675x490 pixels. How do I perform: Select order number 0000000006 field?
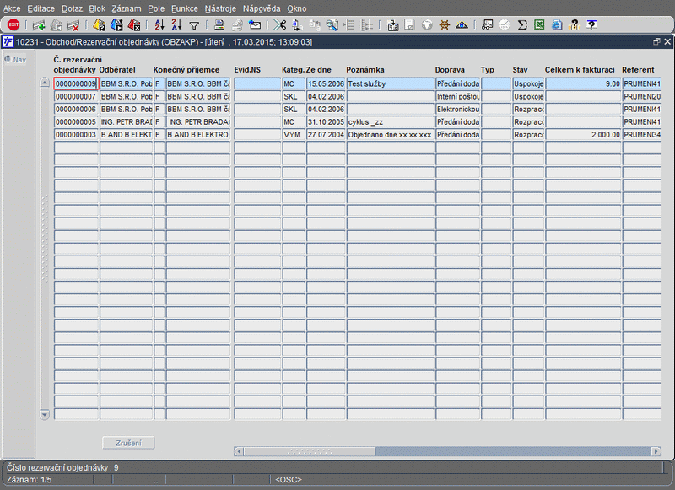point(76,110)
